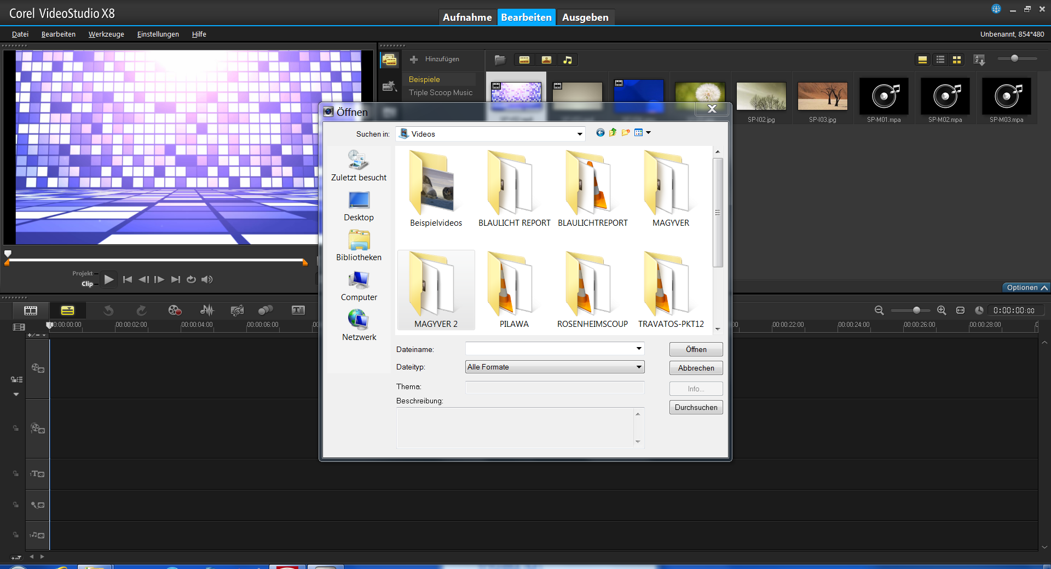
Task: Open the Dateityp Alle Formate dropdown
Action: click(x=639, y=367)
